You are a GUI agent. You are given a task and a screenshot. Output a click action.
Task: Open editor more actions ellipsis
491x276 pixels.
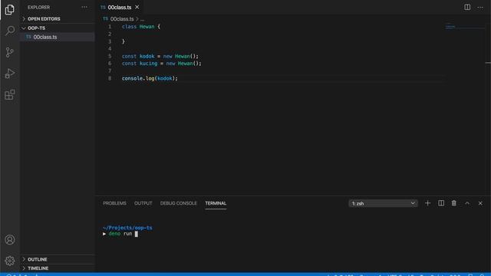[480, 7]
